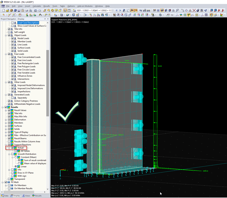Check the All Values checkbox
Image resolution: width=227 pixels, height=198 pixels.
click(16, 151)
